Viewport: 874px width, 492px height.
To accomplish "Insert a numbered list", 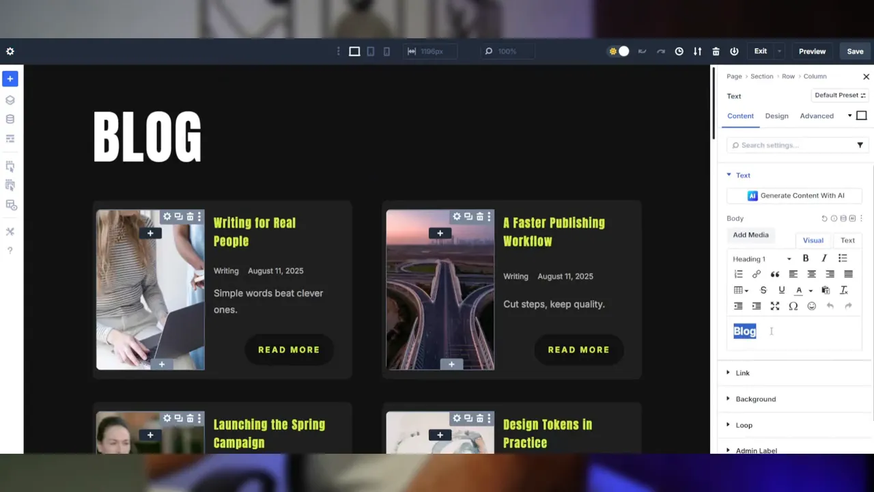I will [x=738, y=274].
